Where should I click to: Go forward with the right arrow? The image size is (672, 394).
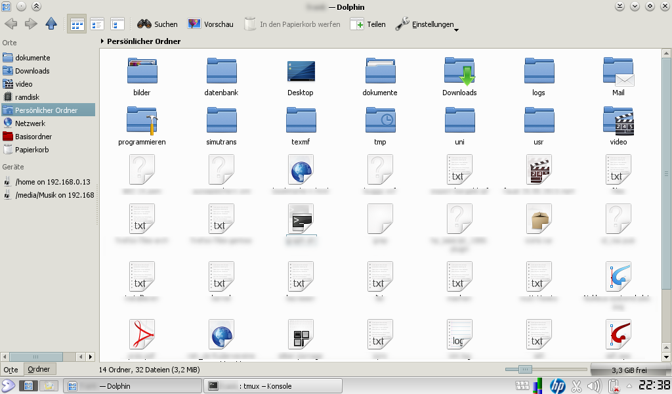pyautogui.click(x=31, y=24)
